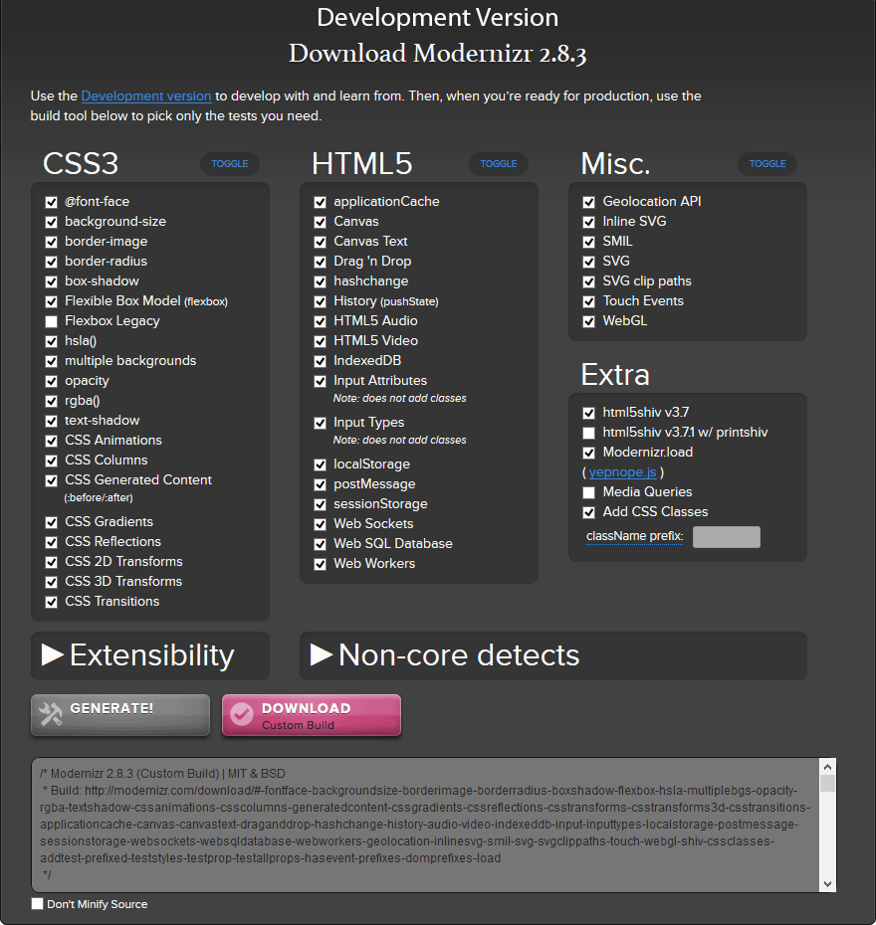
Task: Enable html5shiv v3.7.1 w/ printshiv checkbox
Action: pos(588,433)
